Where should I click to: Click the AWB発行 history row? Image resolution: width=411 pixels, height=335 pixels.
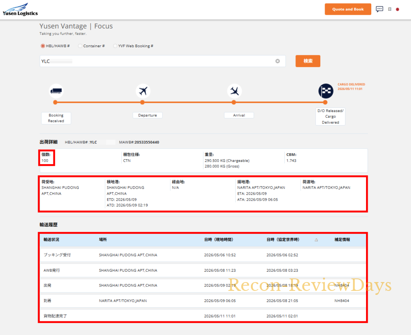pos(203,270)
